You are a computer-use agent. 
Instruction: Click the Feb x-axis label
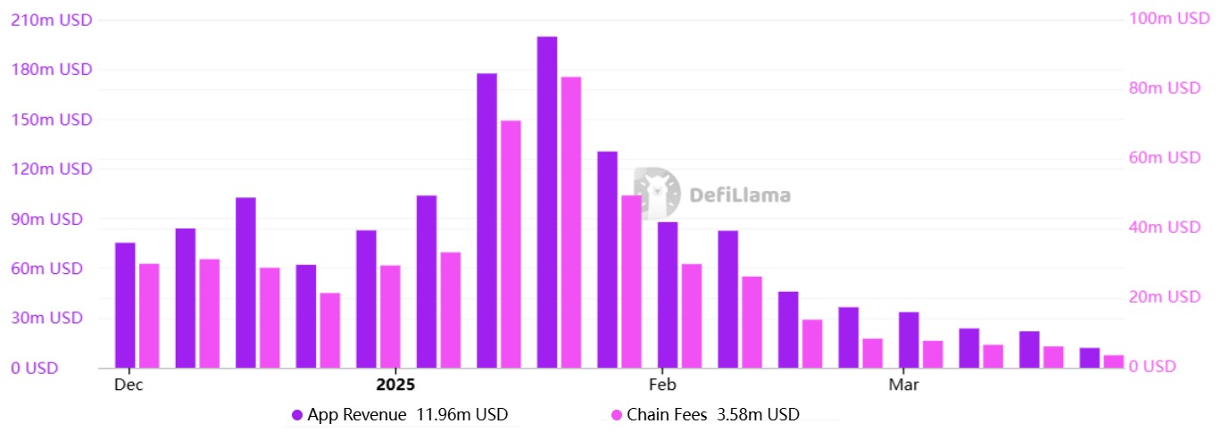[x=662, y=385]
